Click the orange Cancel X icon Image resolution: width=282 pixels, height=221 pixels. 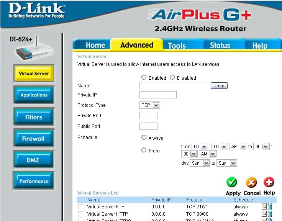(251, 182)
